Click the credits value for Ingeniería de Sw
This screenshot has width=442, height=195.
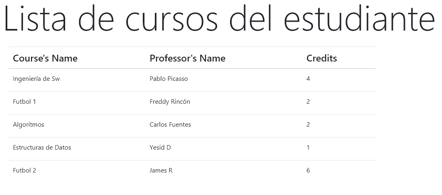(308, 79)
